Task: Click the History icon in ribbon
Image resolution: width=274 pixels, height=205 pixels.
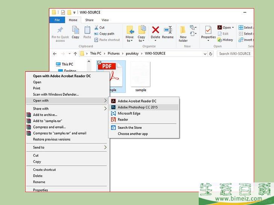Action: point(220,40)
